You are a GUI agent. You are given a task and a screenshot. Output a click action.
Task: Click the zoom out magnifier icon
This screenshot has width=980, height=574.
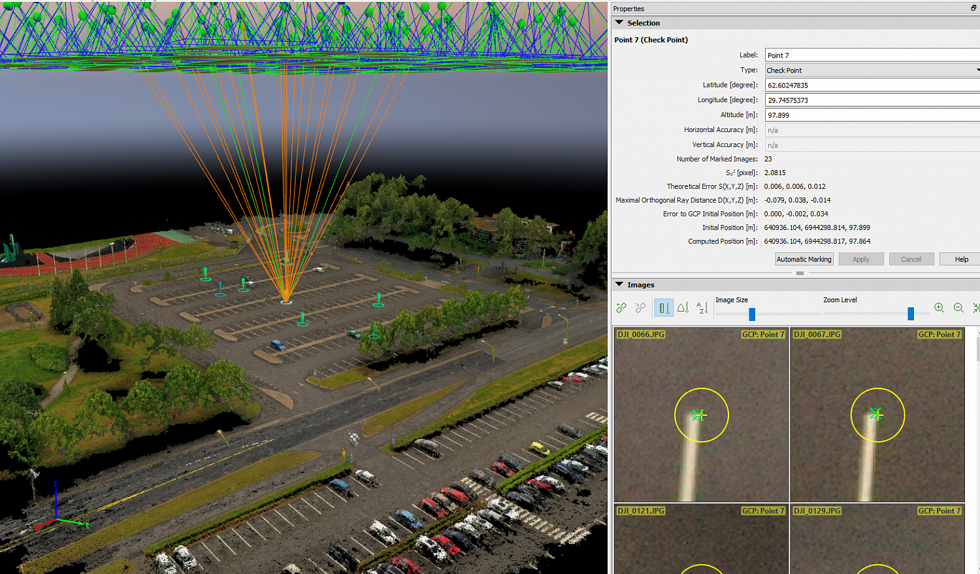[x=958, y=307]
